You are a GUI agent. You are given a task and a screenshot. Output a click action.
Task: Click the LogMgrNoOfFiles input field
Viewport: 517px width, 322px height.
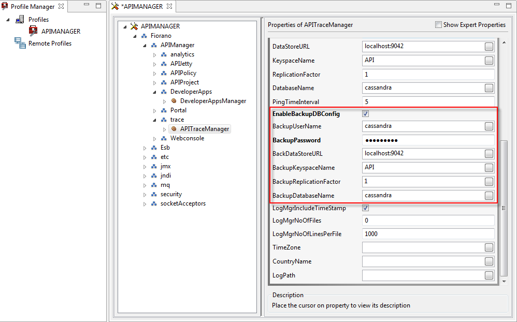[x=428, y=220]
